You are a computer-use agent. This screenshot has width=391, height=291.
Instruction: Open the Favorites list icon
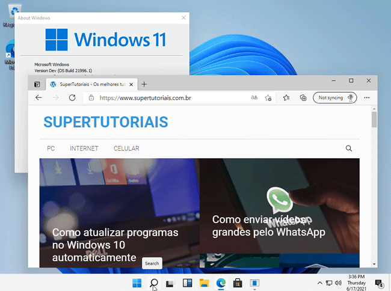pyautogui.click(x=287, y=97)
